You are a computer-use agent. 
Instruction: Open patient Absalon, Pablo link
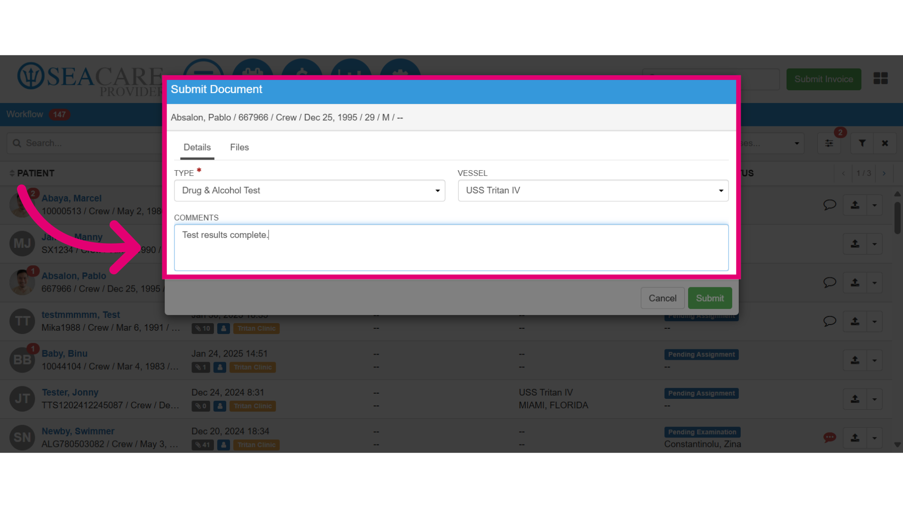[74, 276]
